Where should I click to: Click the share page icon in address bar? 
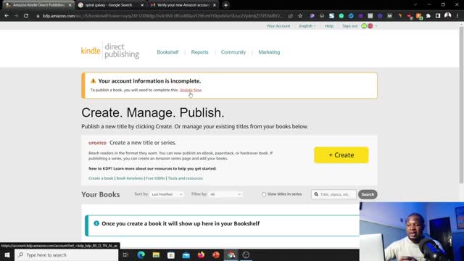[x=291, y=16]
